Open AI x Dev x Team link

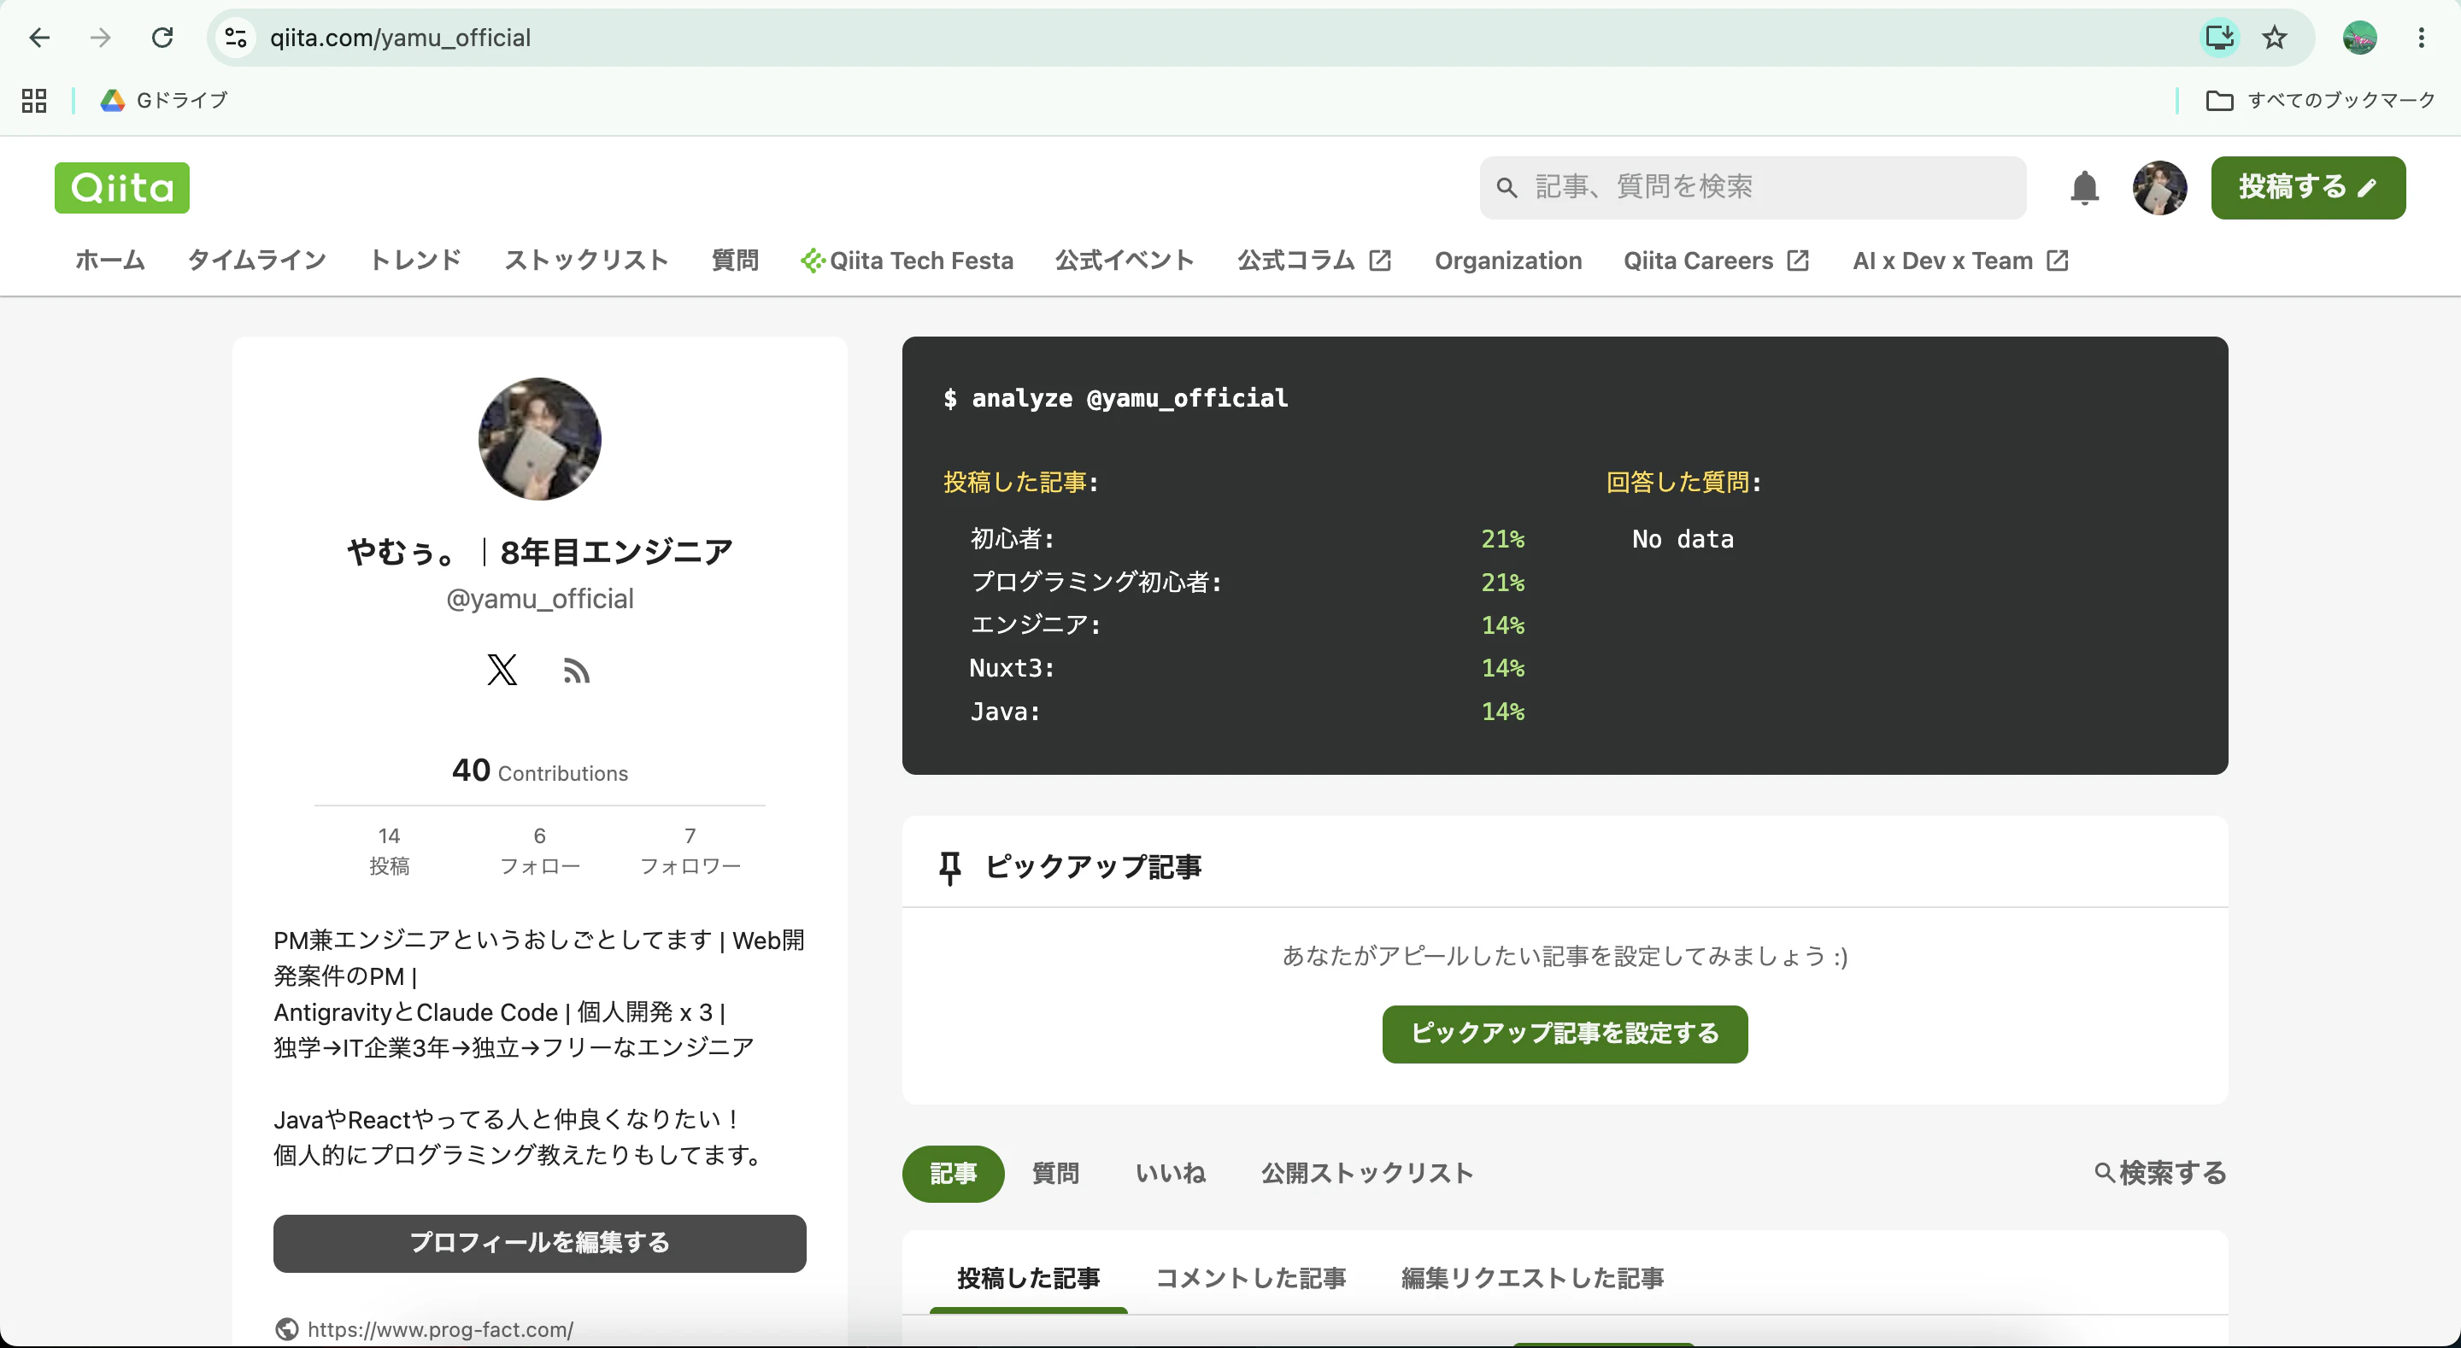pos(1960,261)
